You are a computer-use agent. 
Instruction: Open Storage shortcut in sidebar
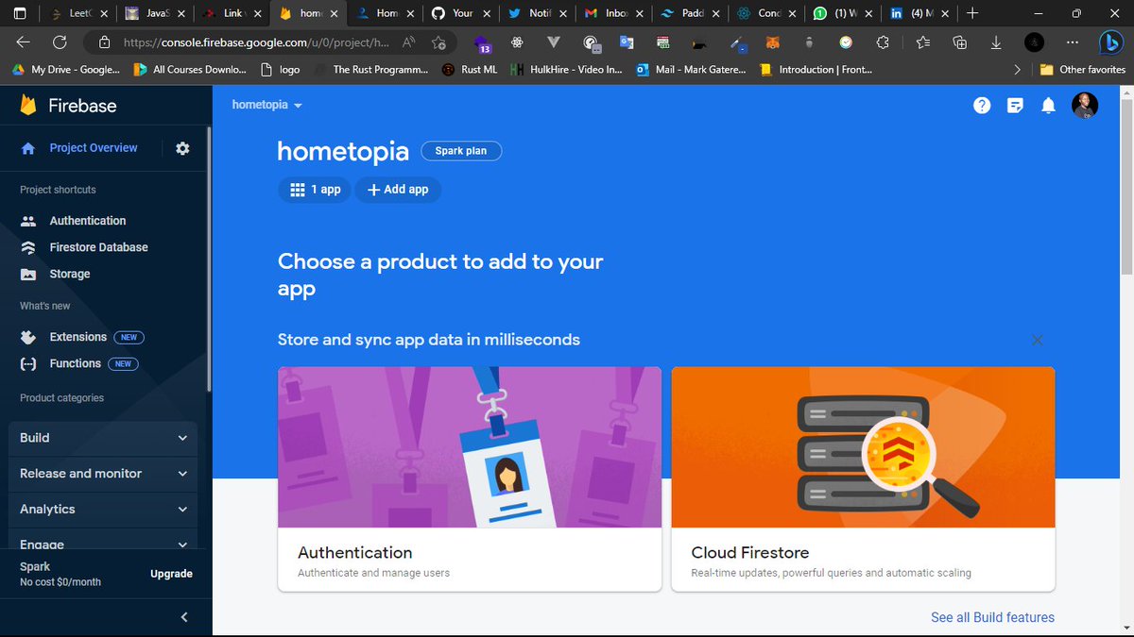(x=70, y=274)
